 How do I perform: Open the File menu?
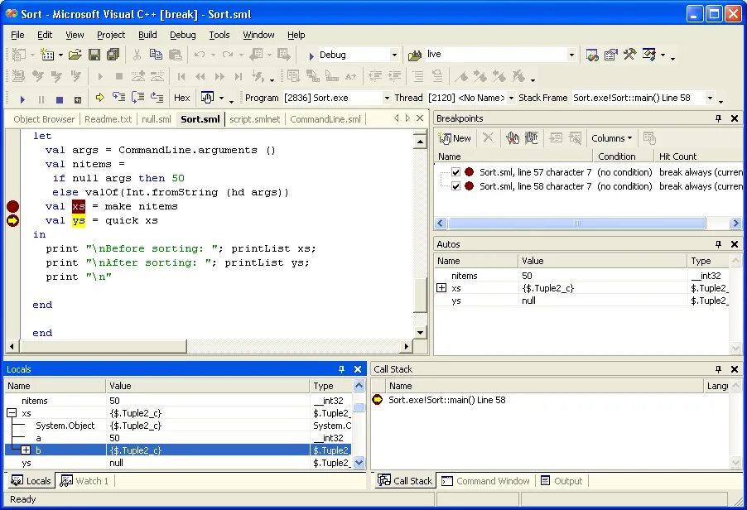pos(17,35)
